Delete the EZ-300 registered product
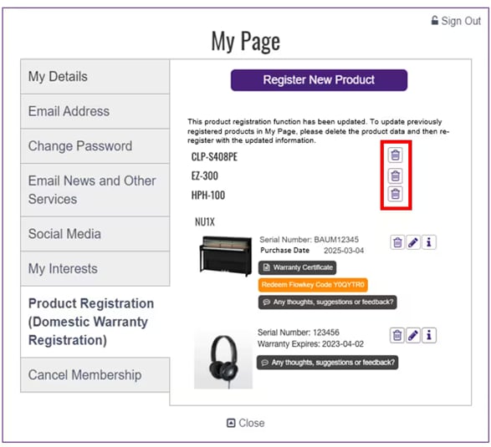Screen dimensions: 491x447 pyautogui.click(x=395, y=175)
